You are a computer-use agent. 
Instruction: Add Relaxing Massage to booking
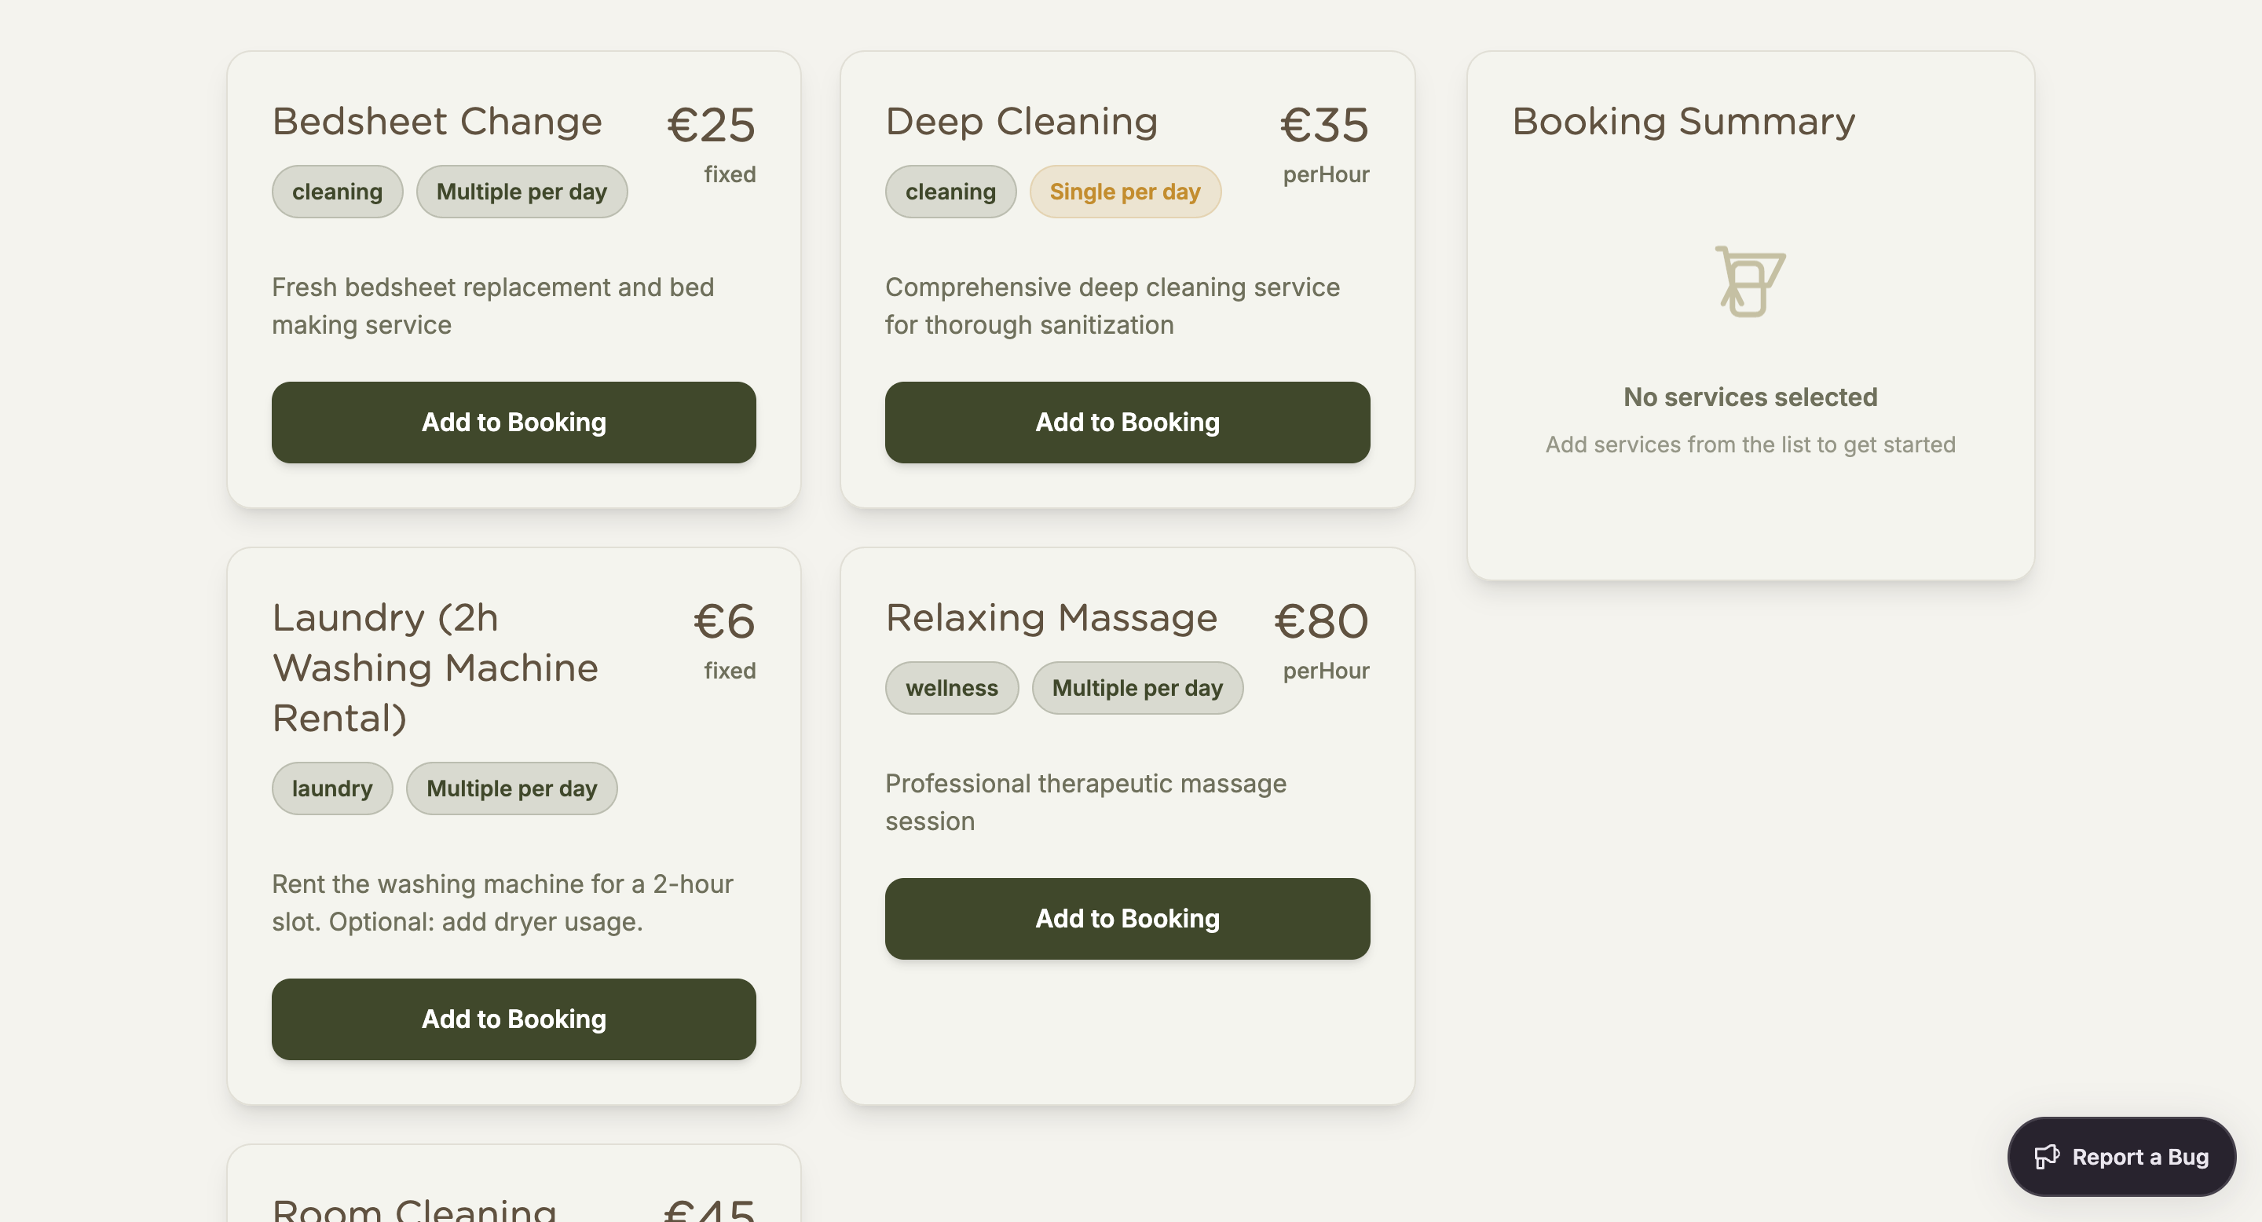pyautogui.click(x=1126, y=918)
